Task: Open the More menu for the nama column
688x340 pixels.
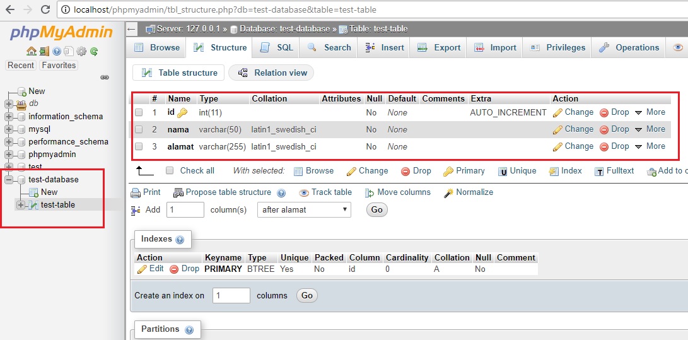Action: (x=650, y=129)
